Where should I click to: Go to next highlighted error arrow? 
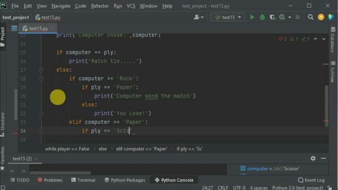pos(324,39)
